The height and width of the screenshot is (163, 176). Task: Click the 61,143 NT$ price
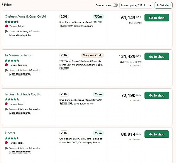point(131,18)
